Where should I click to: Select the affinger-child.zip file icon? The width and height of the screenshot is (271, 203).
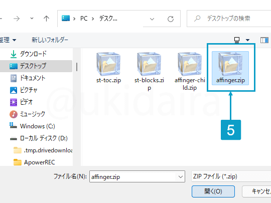pos(190,64)
